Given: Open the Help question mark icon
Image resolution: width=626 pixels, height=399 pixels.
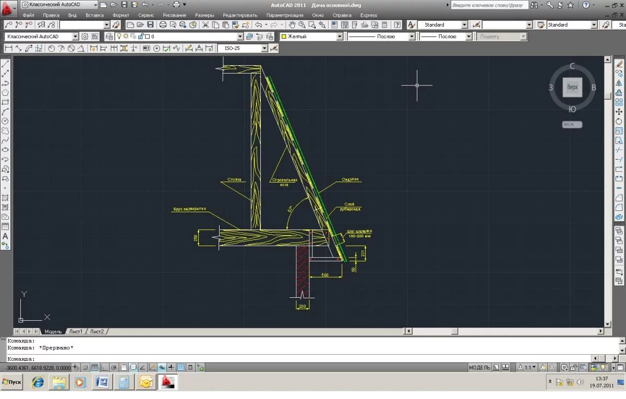Looking at the screenshot, I should point(397,25).
